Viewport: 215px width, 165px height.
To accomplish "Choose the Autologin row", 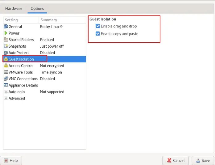I will click(x=45, y=92).
